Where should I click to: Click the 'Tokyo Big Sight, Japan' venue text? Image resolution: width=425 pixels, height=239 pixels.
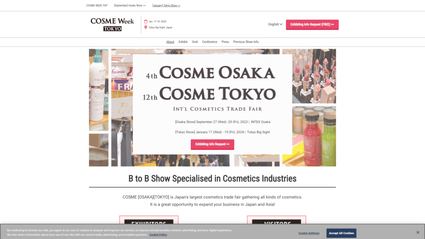click(x=160, y=27)
